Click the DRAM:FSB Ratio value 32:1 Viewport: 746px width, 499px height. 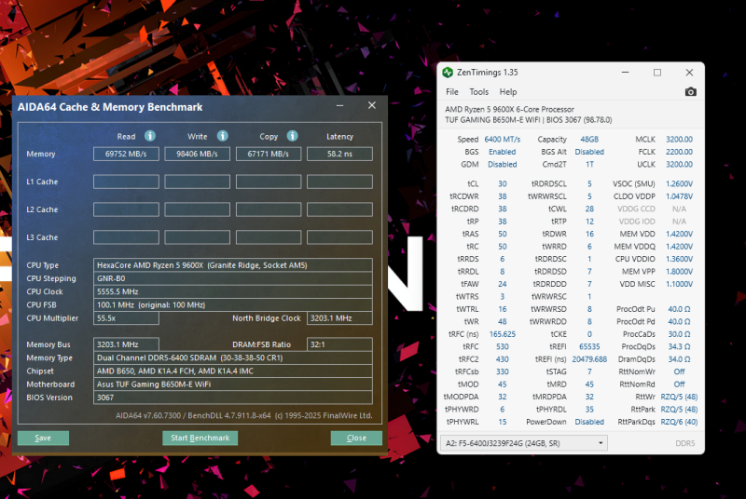(339, 344)
